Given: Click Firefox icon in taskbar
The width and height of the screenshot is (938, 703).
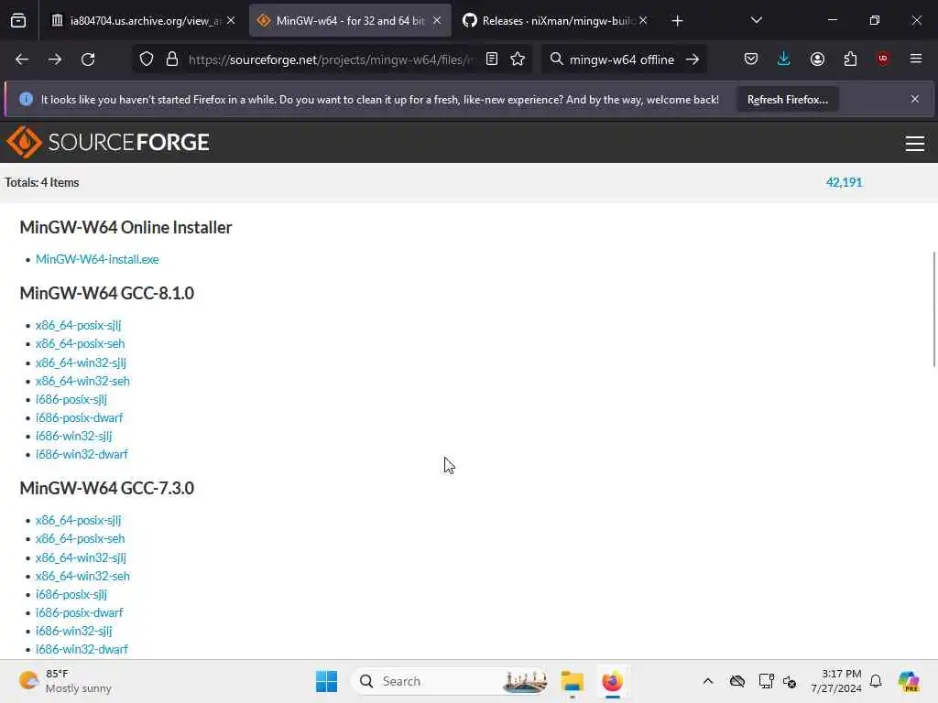Looking at the screenshot, I should (x=612, y=681).
